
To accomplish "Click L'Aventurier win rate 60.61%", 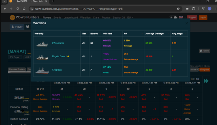I will [x=107, y=40].
